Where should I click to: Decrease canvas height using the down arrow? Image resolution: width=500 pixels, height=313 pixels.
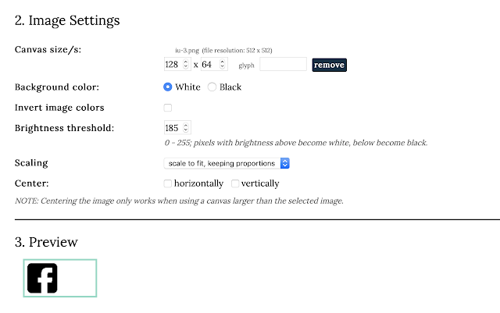pyautogui.click(x=223, y=67)
